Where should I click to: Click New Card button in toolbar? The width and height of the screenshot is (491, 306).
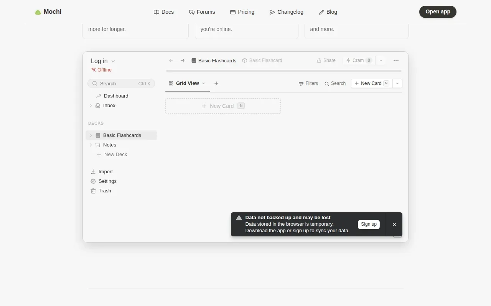pos(372,83)
